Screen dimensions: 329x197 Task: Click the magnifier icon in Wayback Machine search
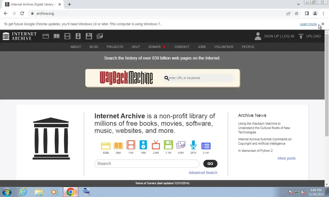coord(167,78)
